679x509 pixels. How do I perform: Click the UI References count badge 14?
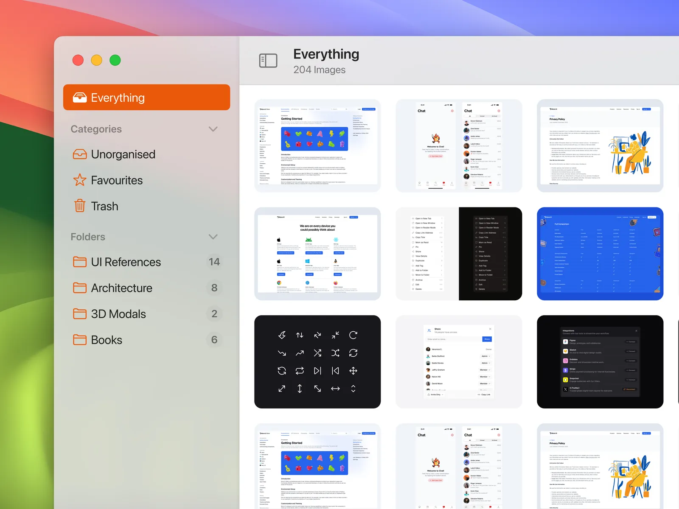(x=214, y=262)
